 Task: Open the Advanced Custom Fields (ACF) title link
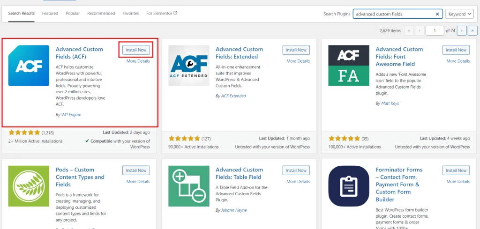tap(79, 53)
